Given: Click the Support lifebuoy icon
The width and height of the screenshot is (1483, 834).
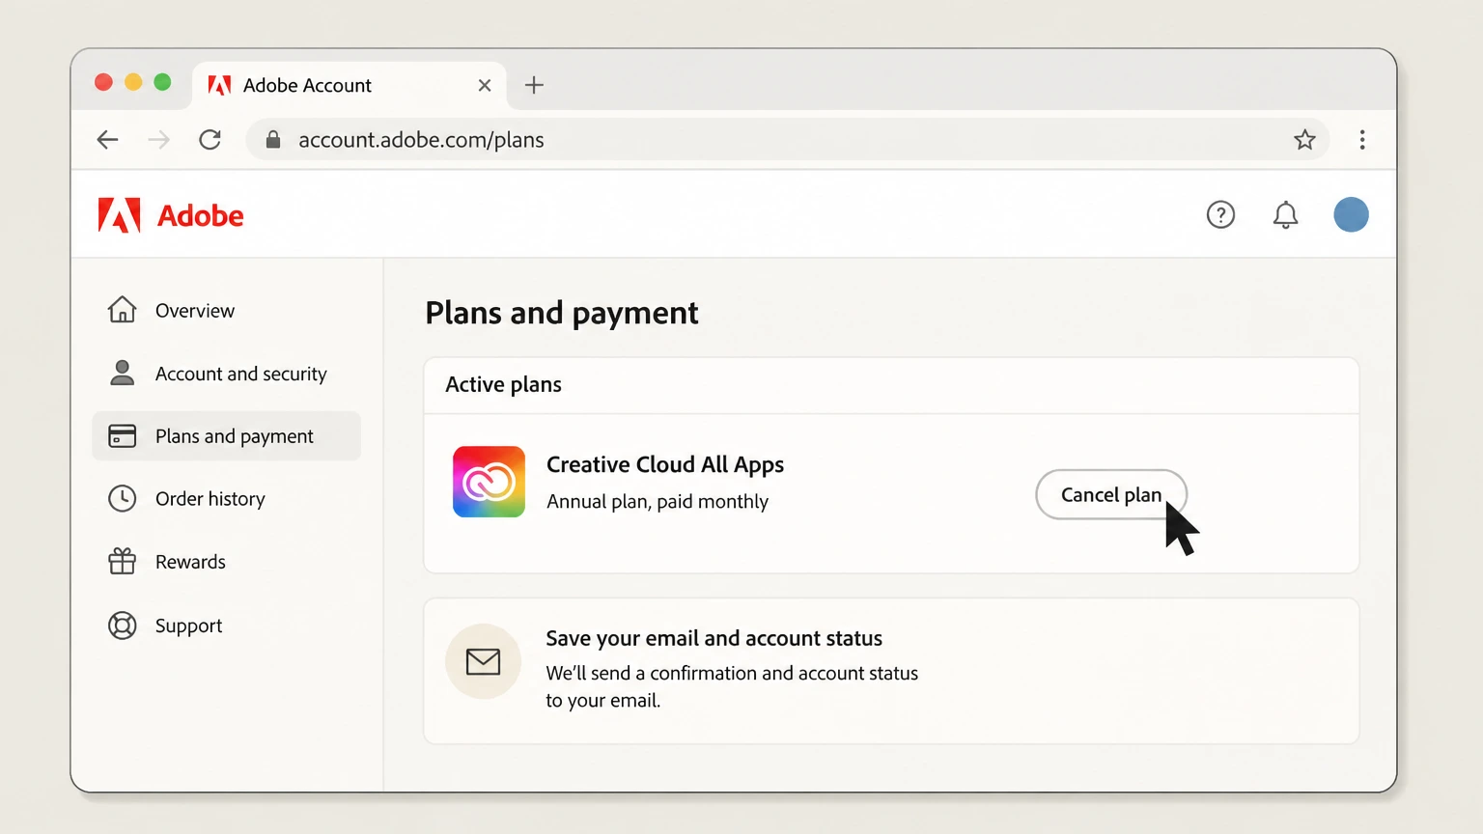Looking at the screenshot, I should tap(123, 625).
